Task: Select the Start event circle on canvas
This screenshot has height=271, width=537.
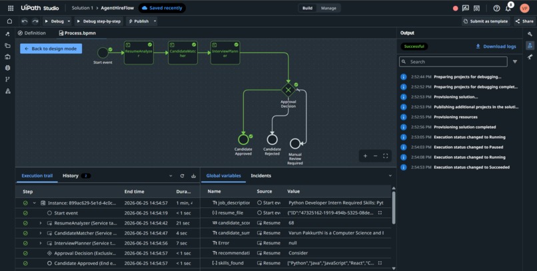Action: tap(103, 53)
